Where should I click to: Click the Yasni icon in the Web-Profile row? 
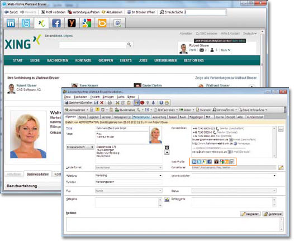[x=216, y=162]
